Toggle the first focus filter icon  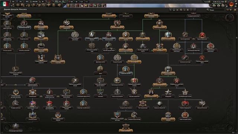click(170, 10)
